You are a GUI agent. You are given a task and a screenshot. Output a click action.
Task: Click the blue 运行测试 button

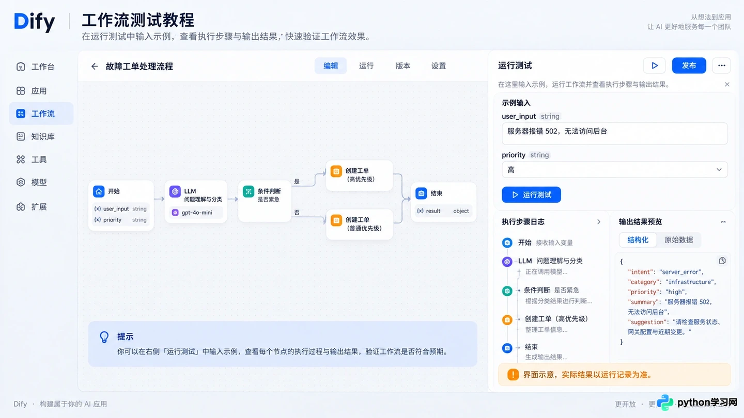tap(531, 195)
